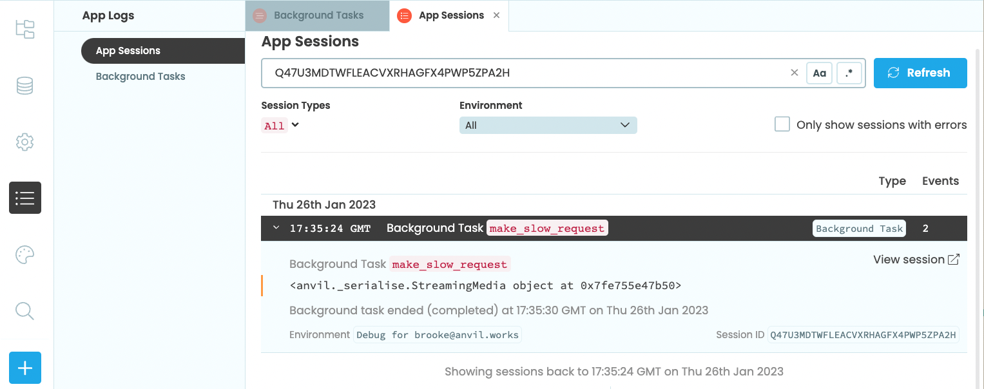Select the Logs list icon in sidebar
The image size is (984, 389).
(x=25, y=198)
